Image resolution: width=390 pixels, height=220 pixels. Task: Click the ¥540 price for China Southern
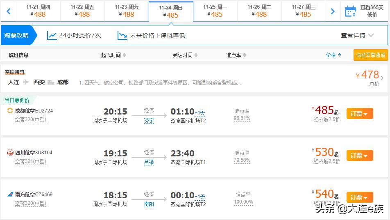click(x=324, y=194)
